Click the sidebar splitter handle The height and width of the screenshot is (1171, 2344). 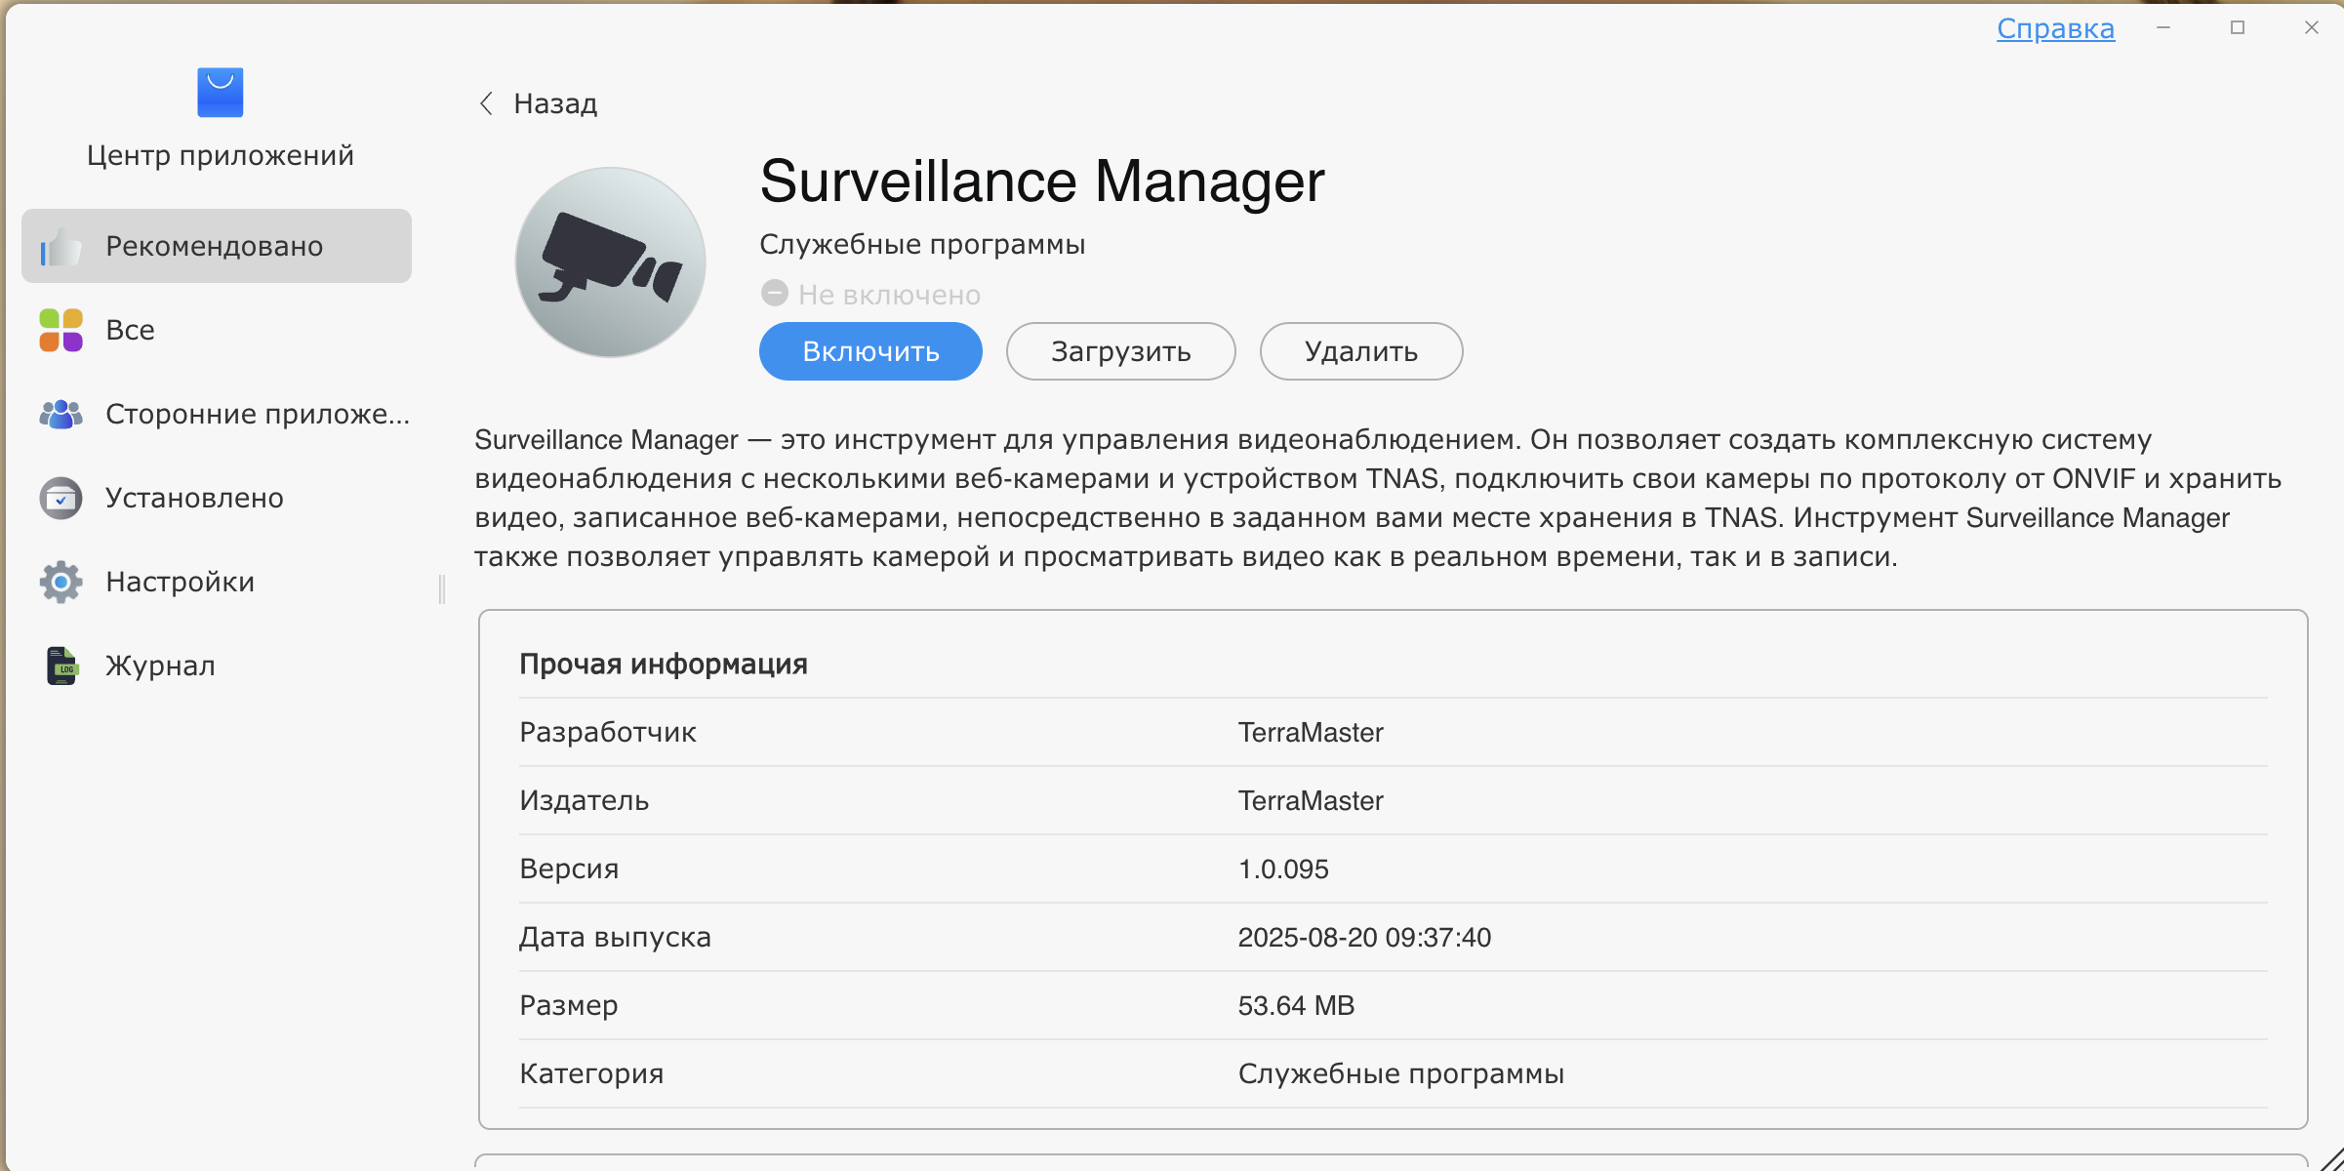click(x=442, y=588)
